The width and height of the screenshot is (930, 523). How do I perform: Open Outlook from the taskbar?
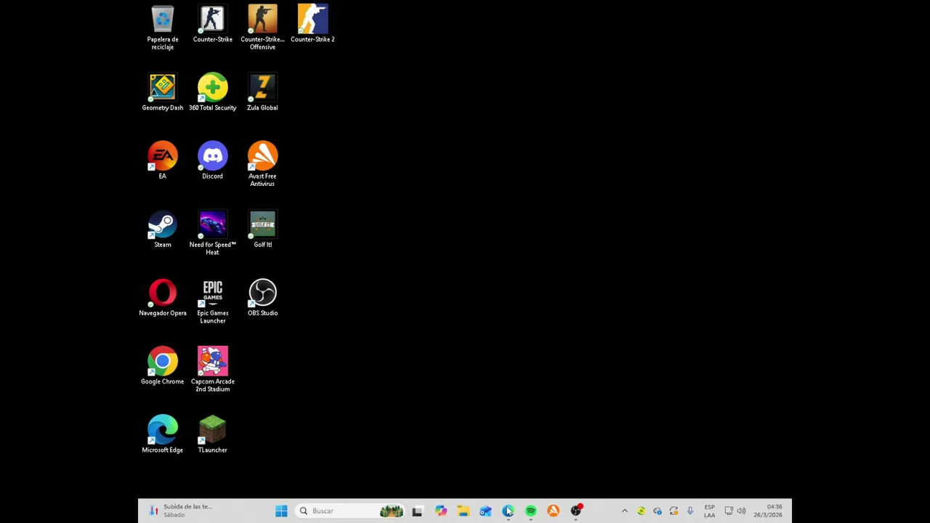pyautogui.click(x=485, y=511)
